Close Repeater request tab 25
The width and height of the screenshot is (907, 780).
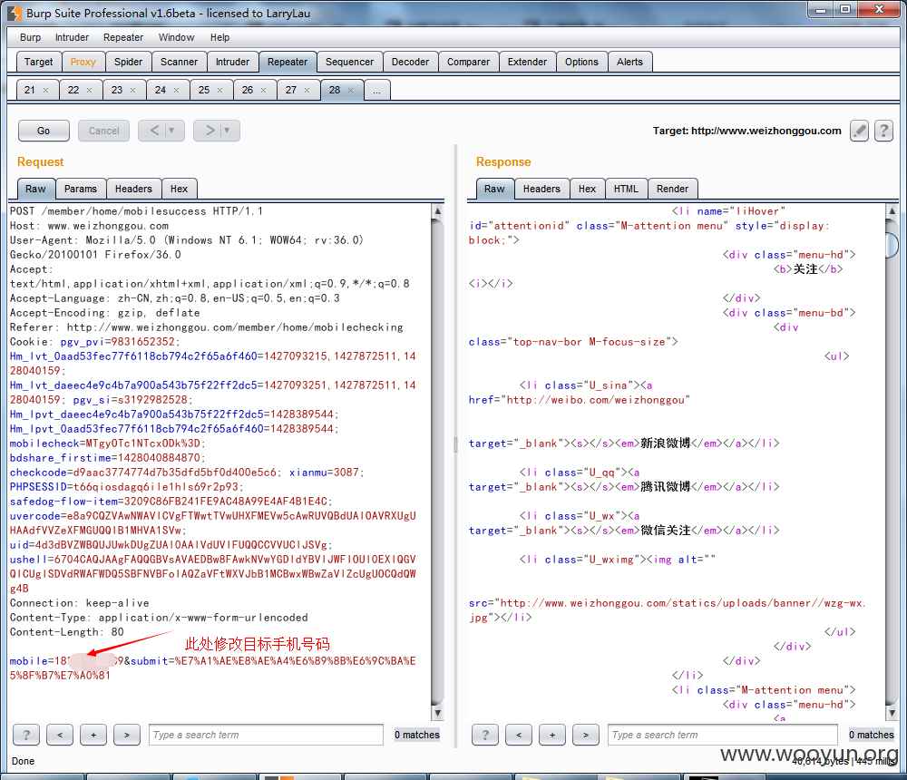(219, 91)
